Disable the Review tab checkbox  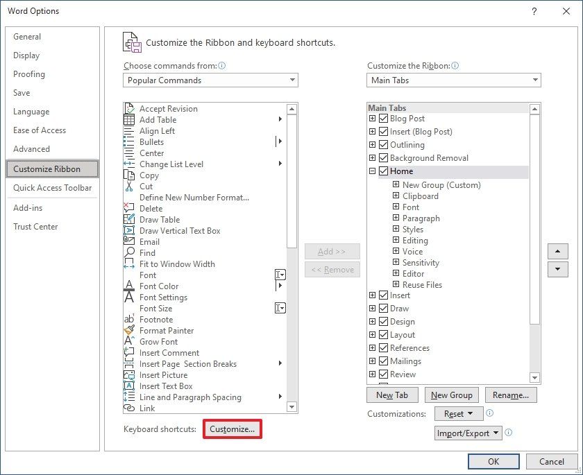coord(384,374)
